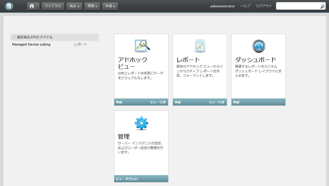Screen dimensions: 329x186
Task: Click the JasperReports logo icon
Action: click(9, 6)
